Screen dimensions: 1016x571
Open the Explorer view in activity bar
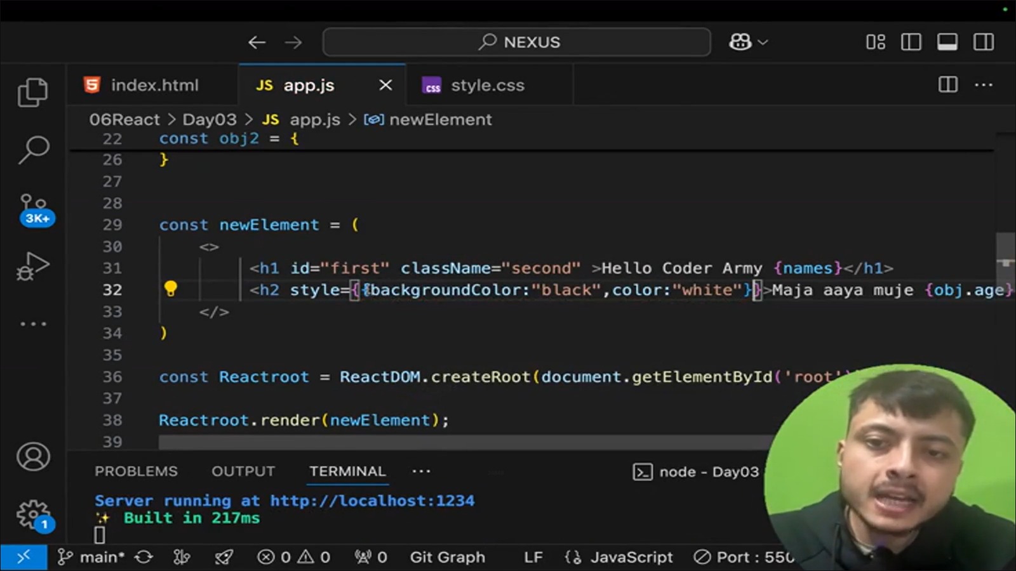pos(33,93)
